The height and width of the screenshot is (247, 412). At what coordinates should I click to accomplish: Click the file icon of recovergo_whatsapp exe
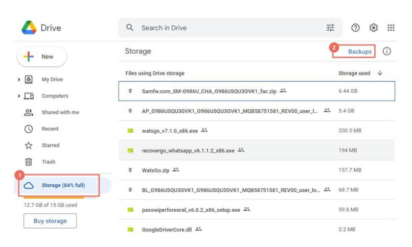(130, 151)
